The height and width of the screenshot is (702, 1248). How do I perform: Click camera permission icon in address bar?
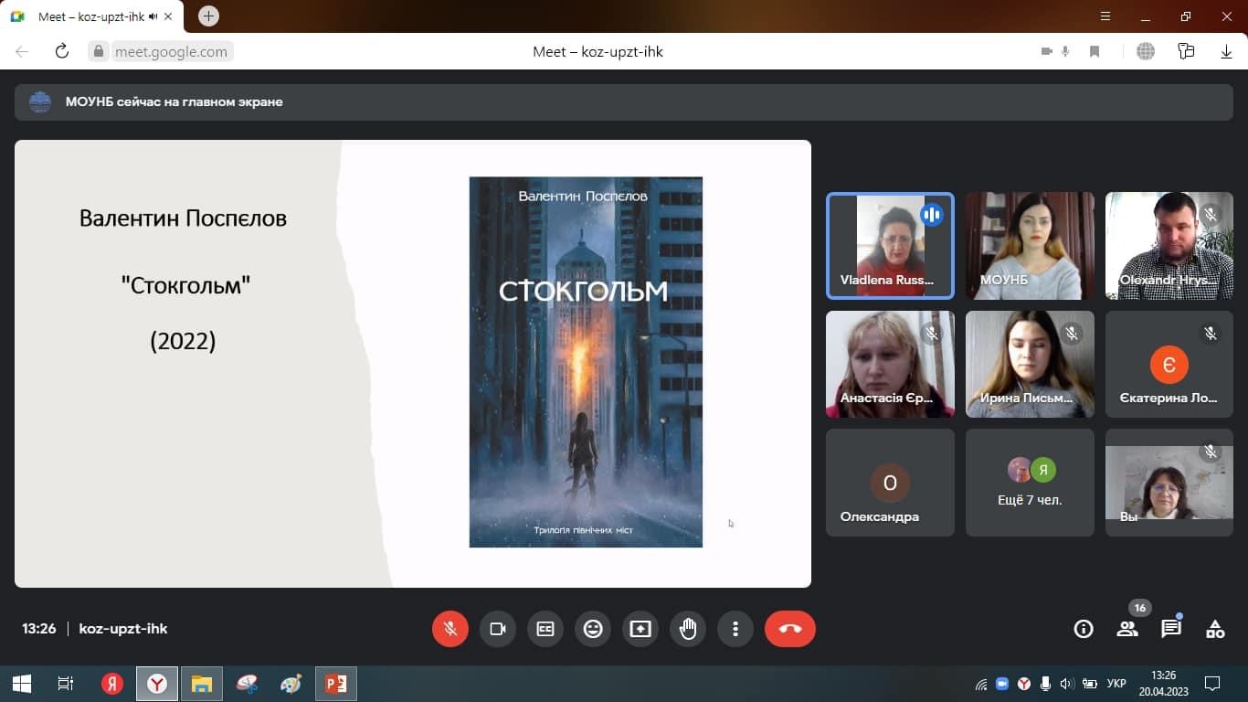(x=1047, y=52)
